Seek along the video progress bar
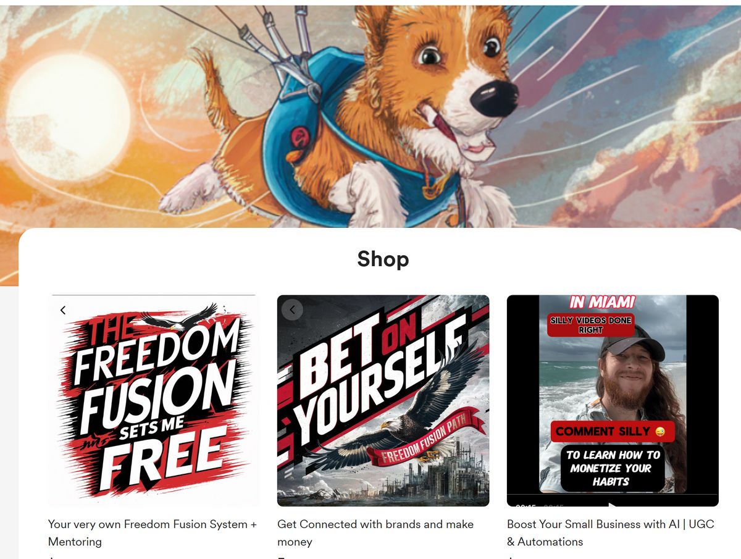 (x=613, y=495)
